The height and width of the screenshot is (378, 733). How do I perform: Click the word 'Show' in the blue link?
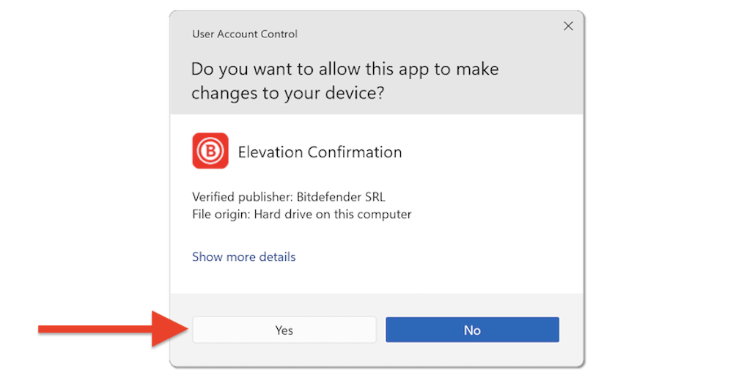[x=207, y=256]
